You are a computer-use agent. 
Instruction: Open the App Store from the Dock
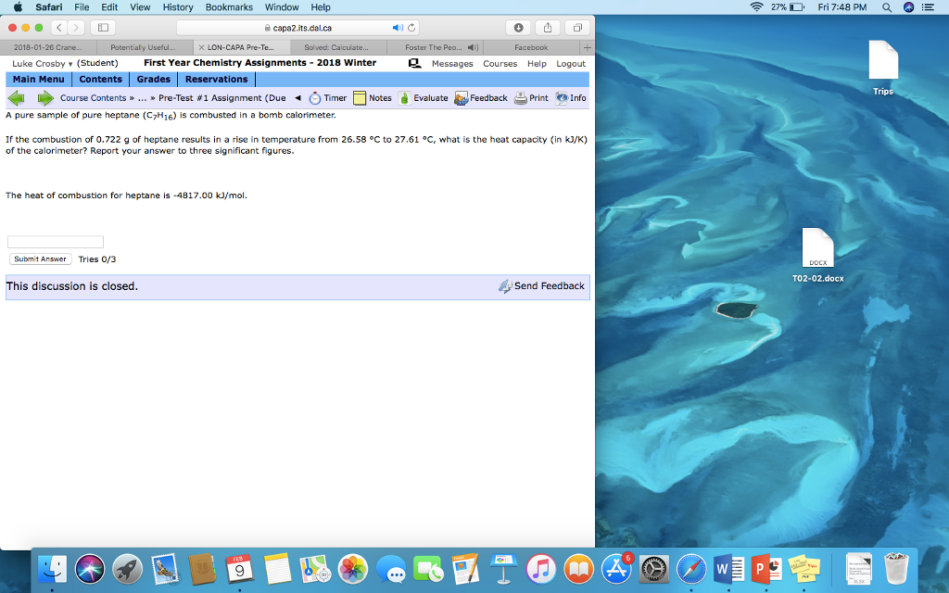[x=617, y=569]
